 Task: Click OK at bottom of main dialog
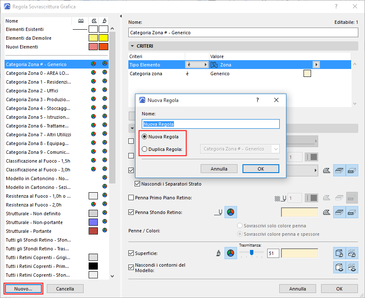pyautogui.click(x=339, y=289)
